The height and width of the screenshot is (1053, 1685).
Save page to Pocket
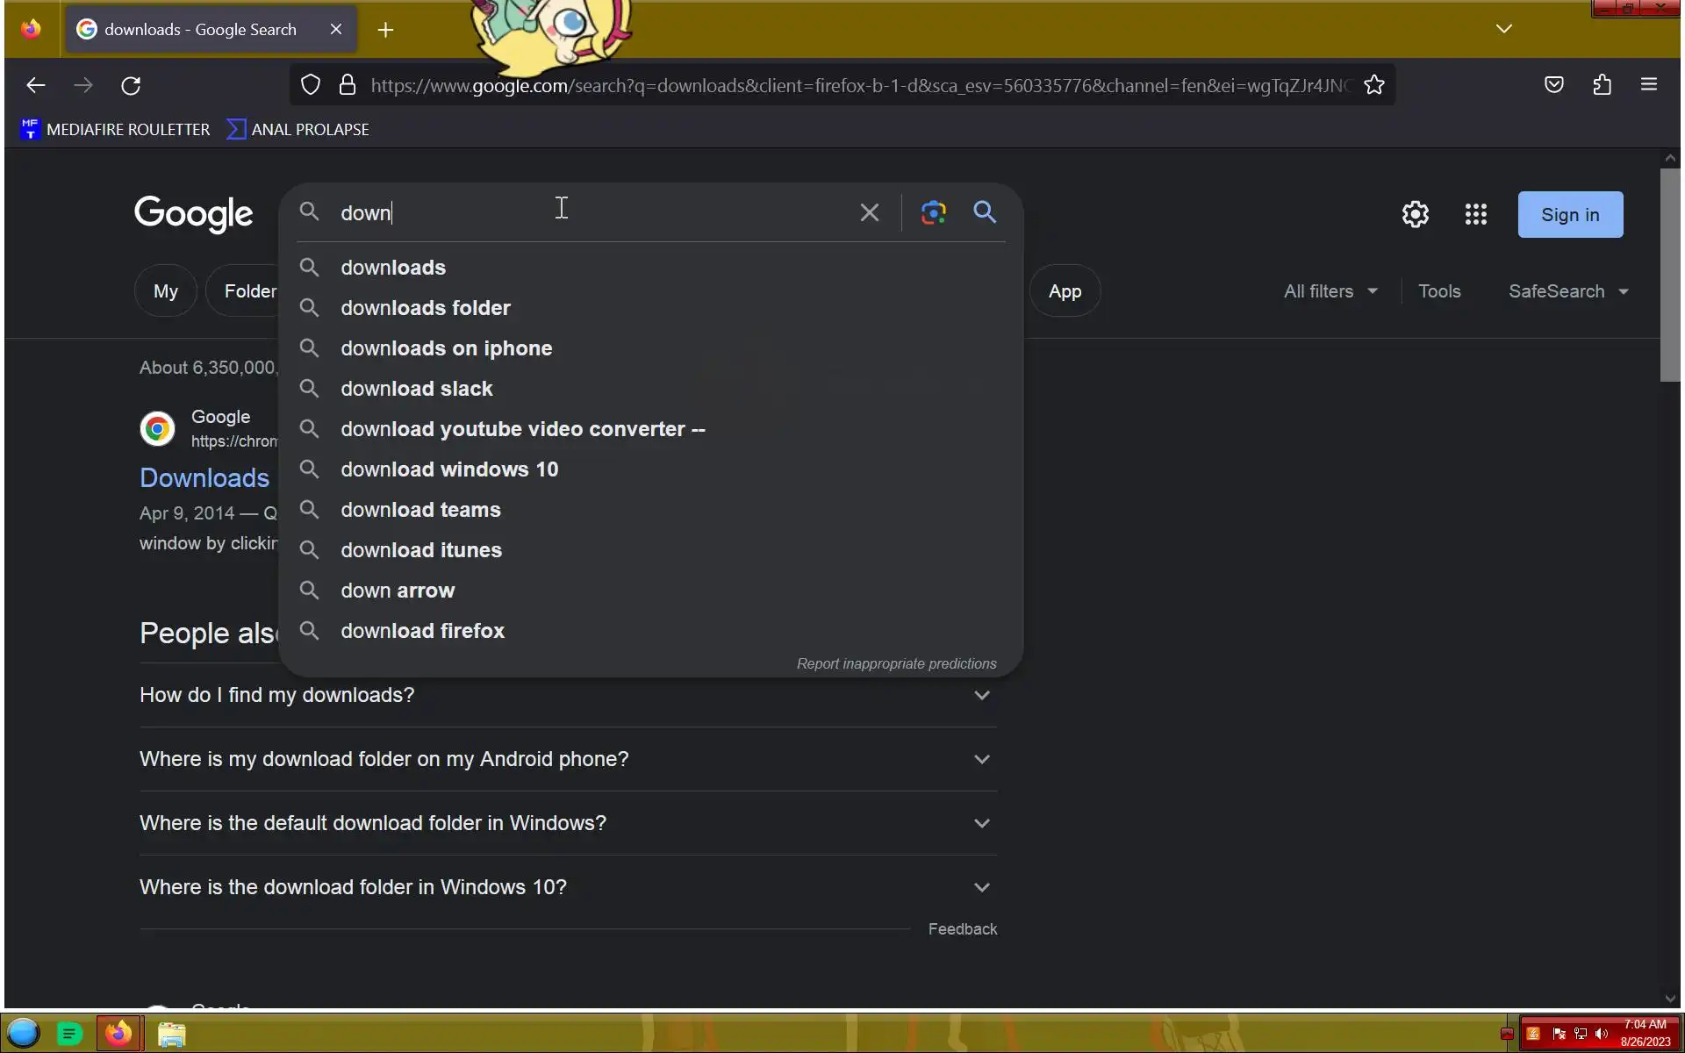coord(1554,85)
